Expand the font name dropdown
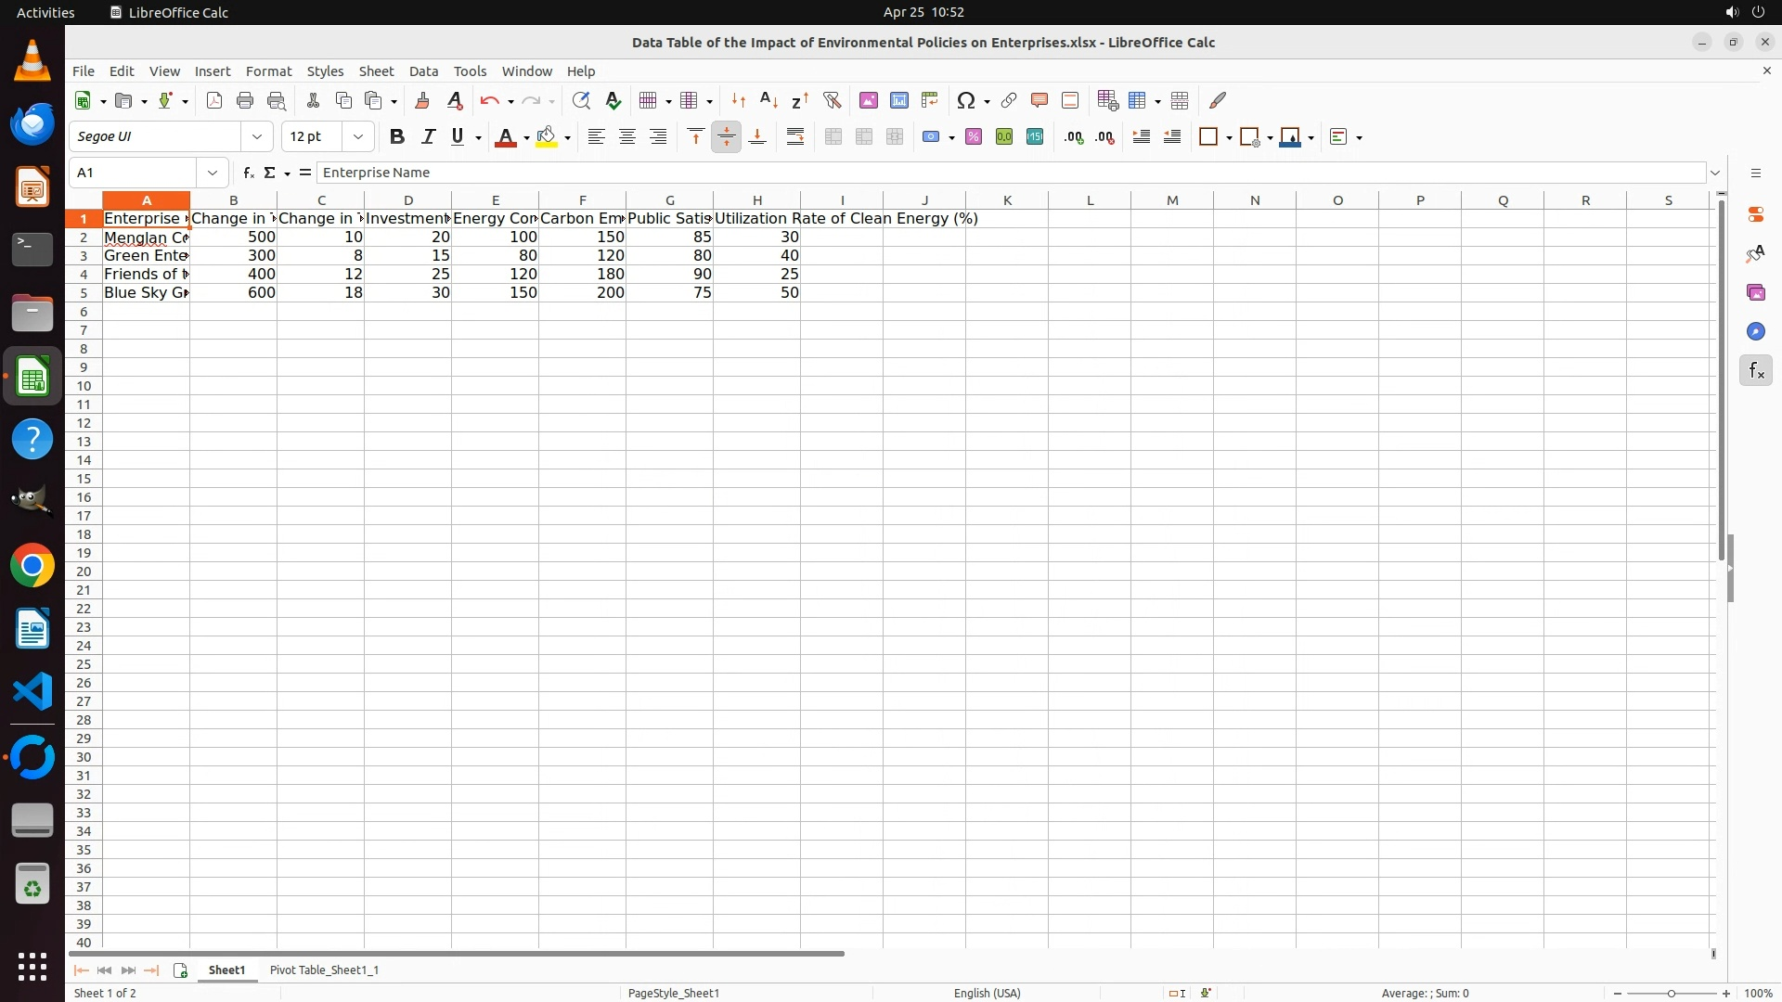 click(x=257, y=137)
